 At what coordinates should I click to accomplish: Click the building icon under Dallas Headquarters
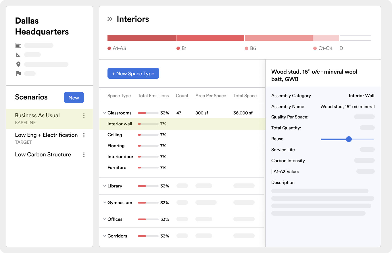(18, 45)
